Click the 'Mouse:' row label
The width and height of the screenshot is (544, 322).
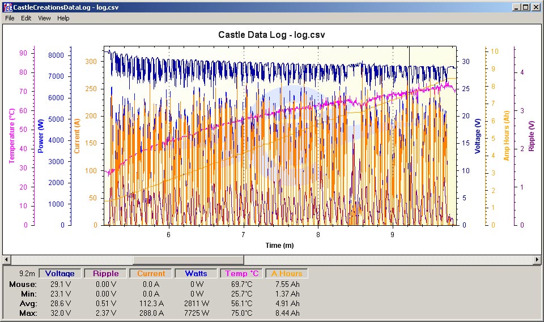click(23, 284)
